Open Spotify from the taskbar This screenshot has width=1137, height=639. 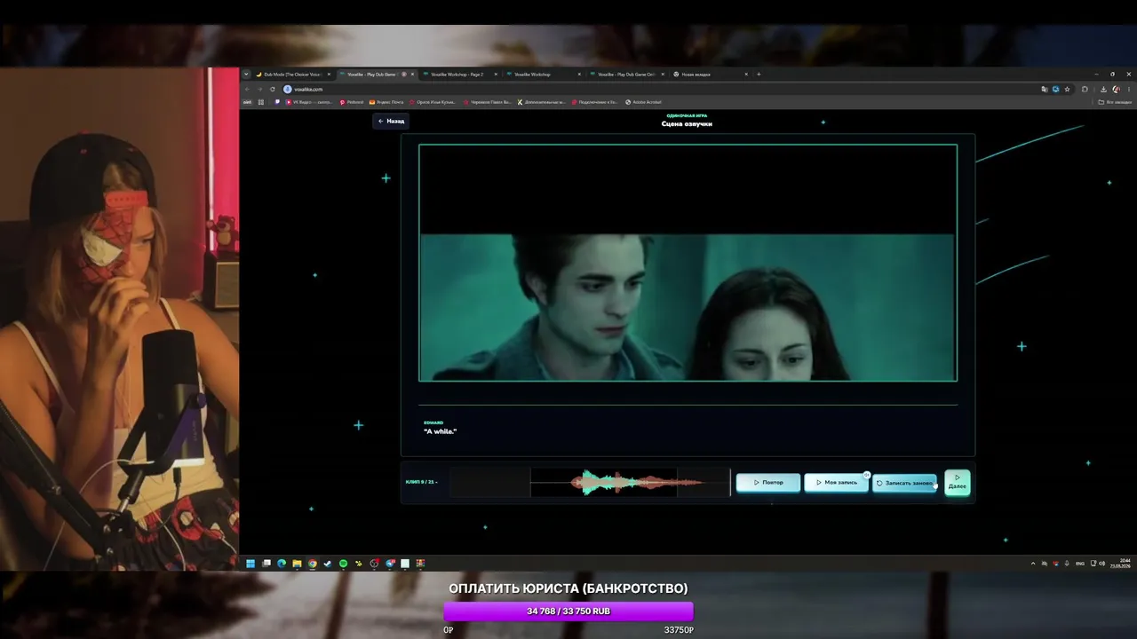tap(344, 564)
